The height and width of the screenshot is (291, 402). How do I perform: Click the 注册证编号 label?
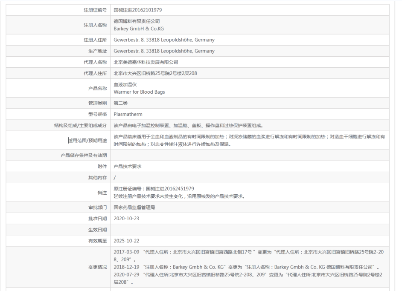pos(95,10)
